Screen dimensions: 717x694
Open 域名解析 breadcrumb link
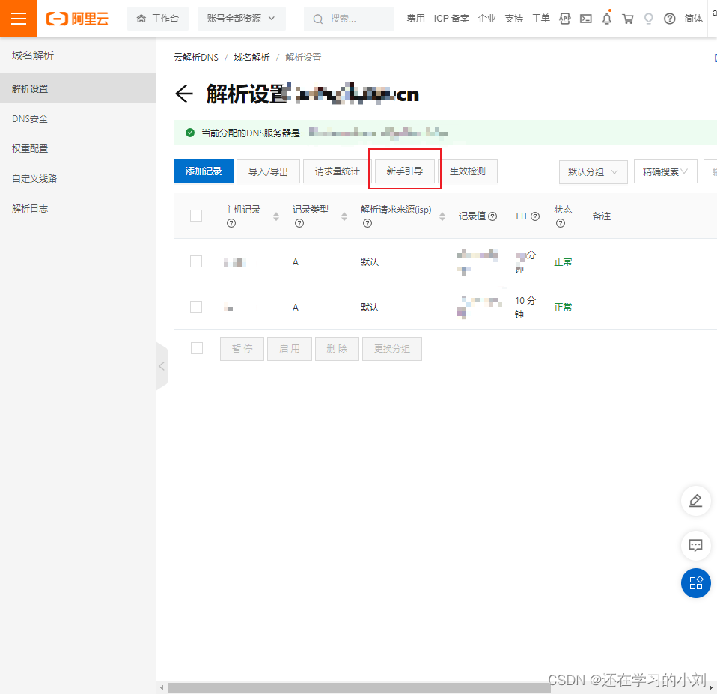coord(251,58)
